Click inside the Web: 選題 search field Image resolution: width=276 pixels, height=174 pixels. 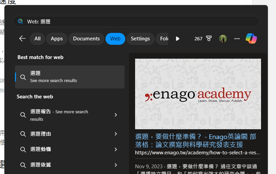pos(136,21)
